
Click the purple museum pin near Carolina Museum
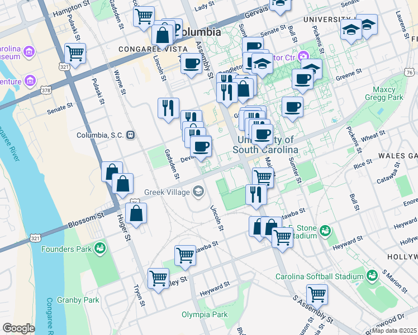[29, 52]
